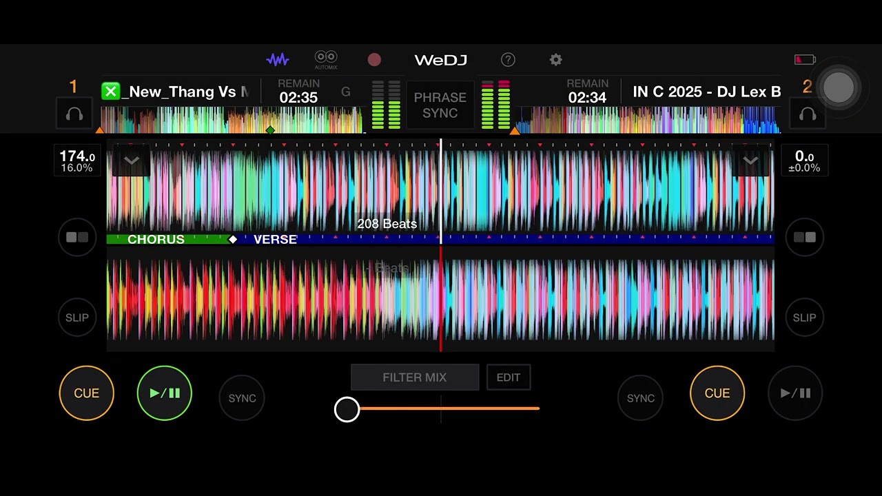Viewport: 882px width, 496px height.
Task: Click deck 1 tempo display 174.0
Action: pyautogui.click(x=77, y=161)
